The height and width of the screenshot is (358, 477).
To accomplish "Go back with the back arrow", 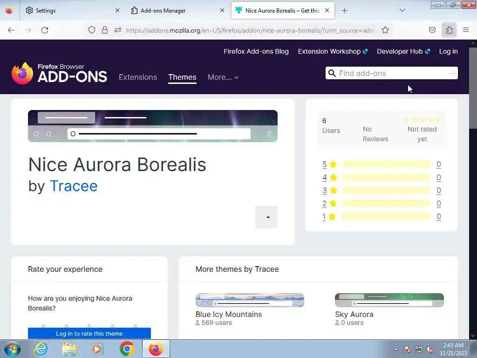I will (11, 30).
